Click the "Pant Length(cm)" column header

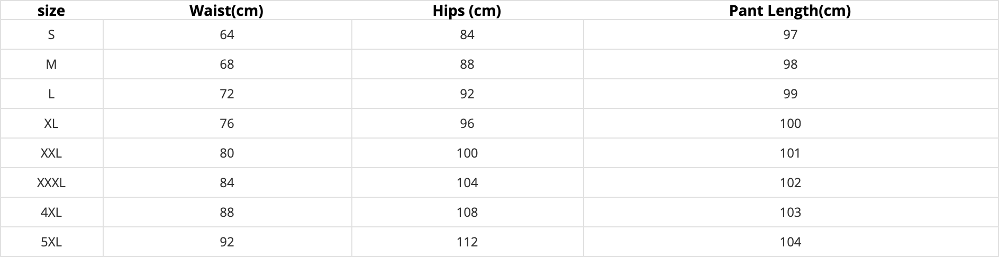790,11
